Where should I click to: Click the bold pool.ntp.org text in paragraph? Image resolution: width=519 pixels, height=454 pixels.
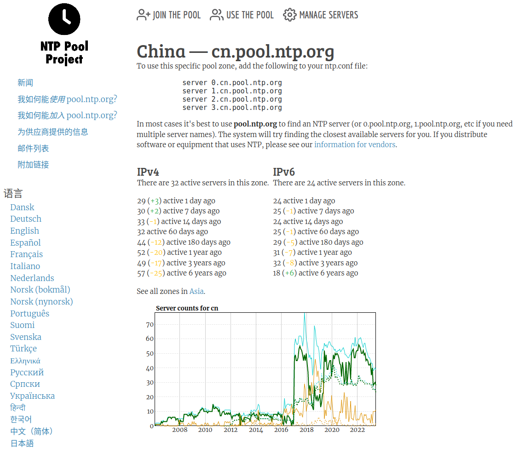(x=255, y=124)
